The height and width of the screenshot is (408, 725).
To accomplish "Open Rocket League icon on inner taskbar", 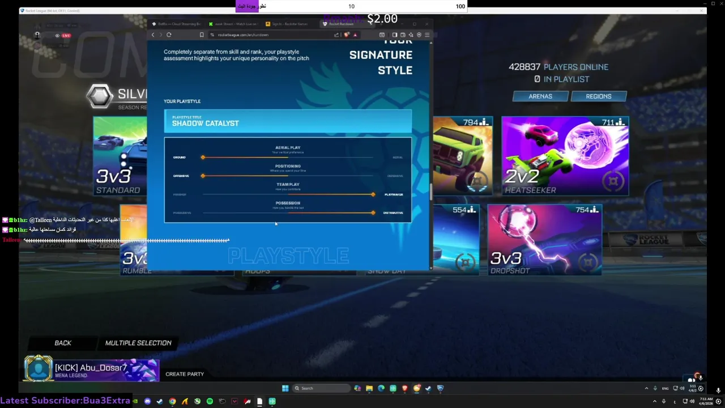I will pyautogui.click(x=440, y=388).
